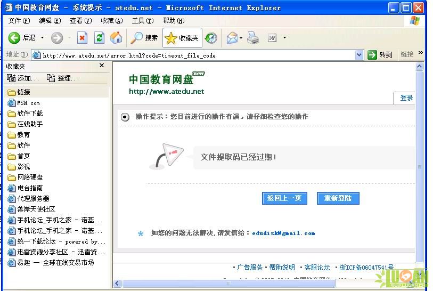Click 整理 organize favorites button

pos(63,78)
